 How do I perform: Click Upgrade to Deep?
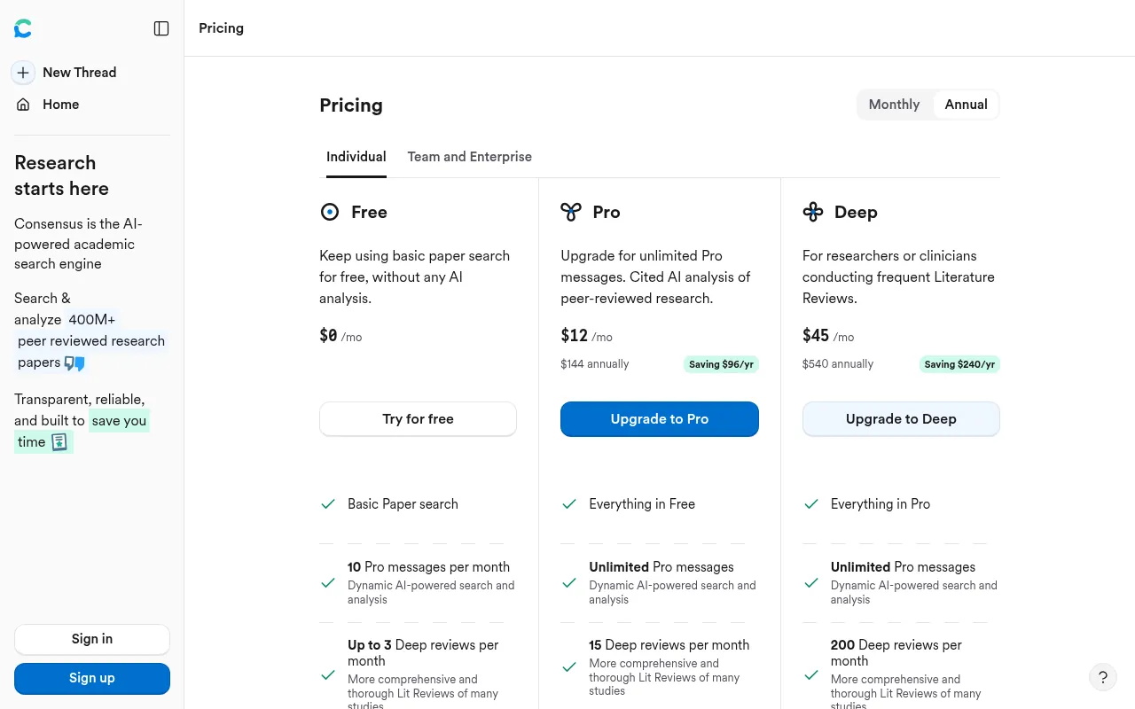pyautogui.click(x=901, y=419)
